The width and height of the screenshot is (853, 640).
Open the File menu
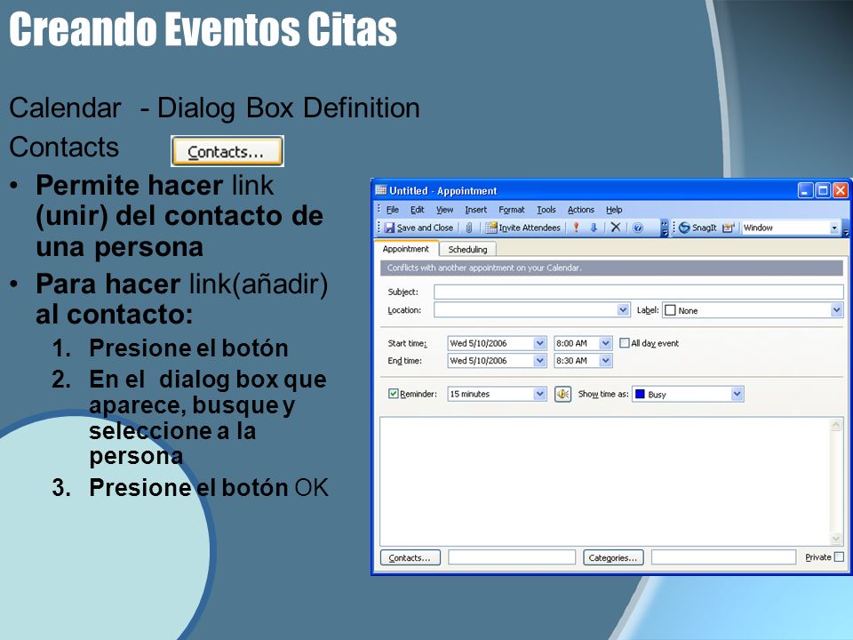click(x=392, y=210)
